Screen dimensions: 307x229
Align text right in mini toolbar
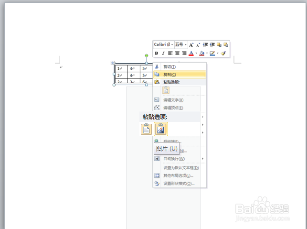tap(184, 53)
